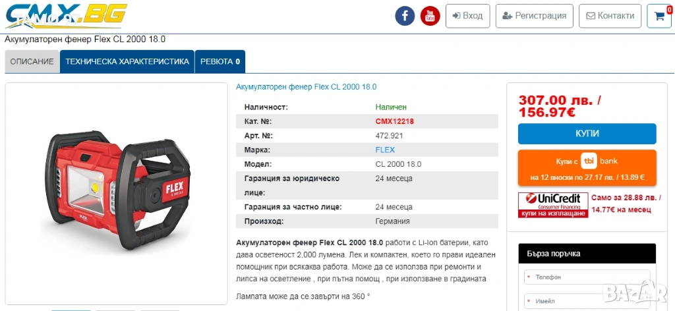This screenshot has width=675, height=311.
Task: Switch to the РЕВЮТА tab
Action: (220, 61)
